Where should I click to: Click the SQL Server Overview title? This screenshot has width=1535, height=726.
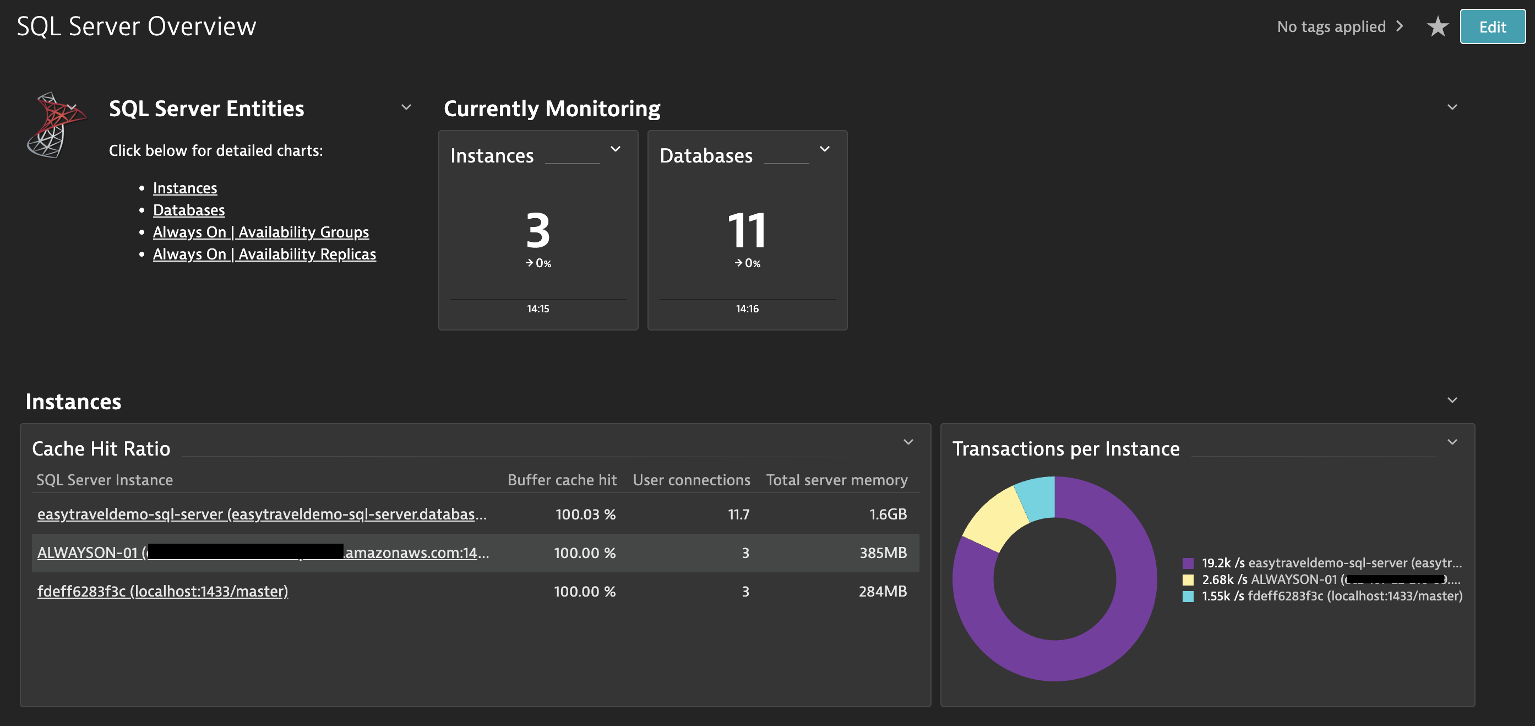tap(137, 26)
